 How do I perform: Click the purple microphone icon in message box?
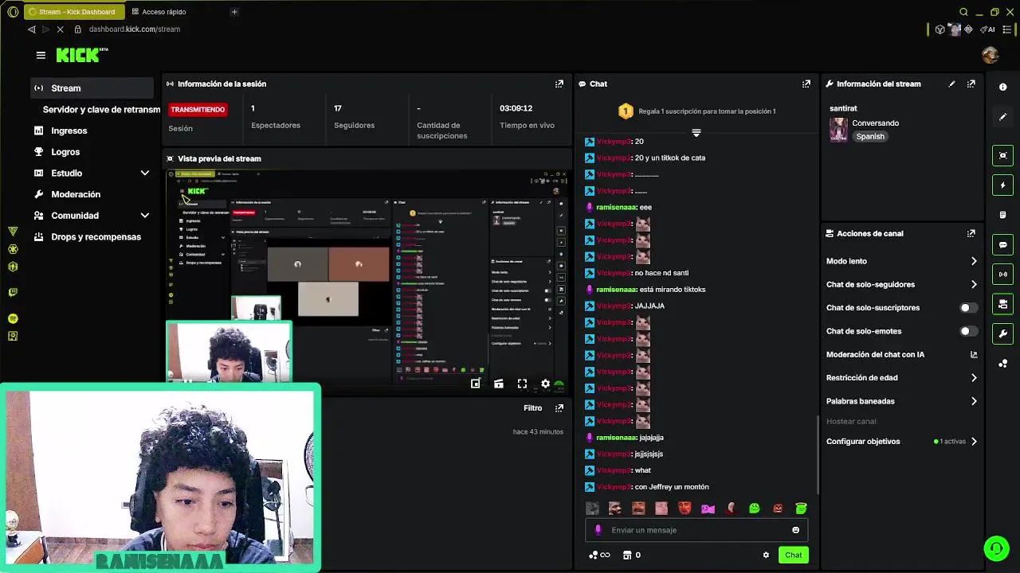point(598,530)
